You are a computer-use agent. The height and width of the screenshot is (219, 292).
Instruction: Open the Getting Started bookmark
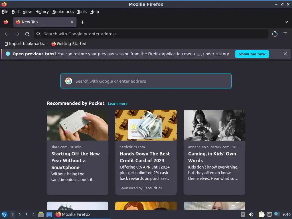69,44
